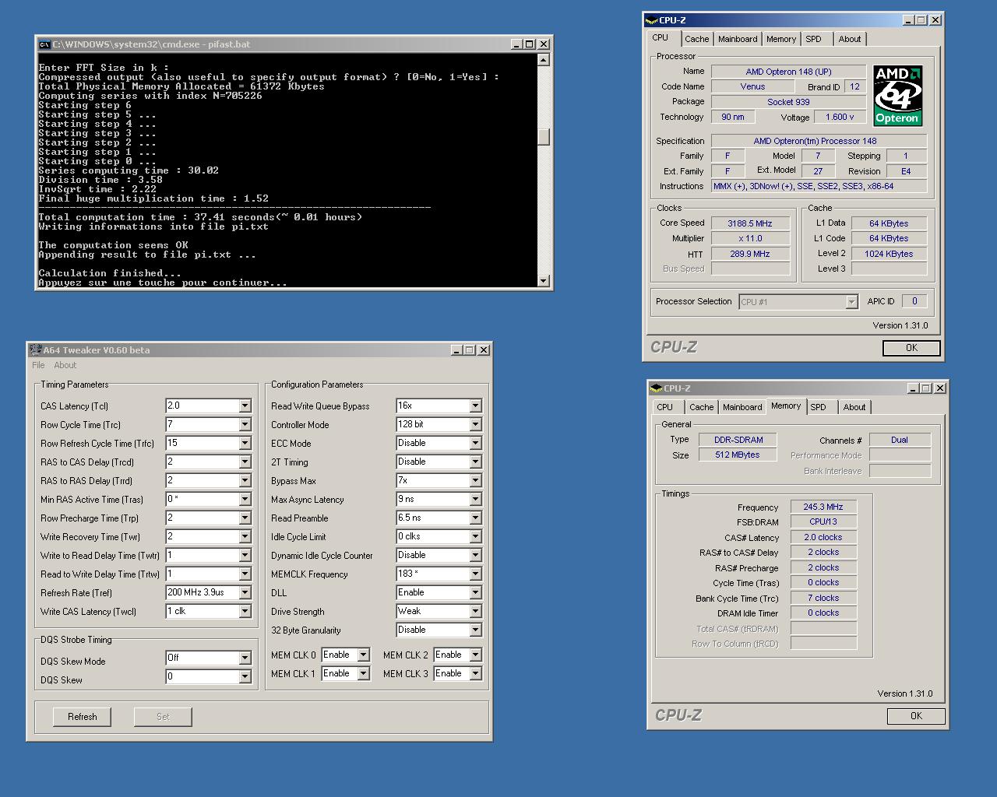Viewport: 997px width, 797px height.
Task: Click the Total computation time line in cmd
Action: pyautogui.click(x=200, y=217)
